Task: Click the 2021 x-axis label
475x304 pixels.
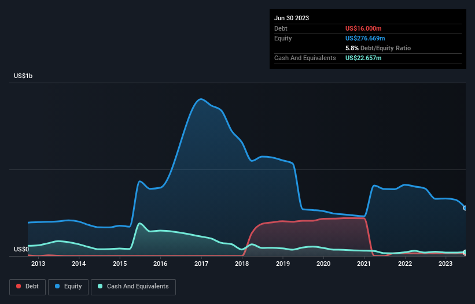Action: pos(364,264)
